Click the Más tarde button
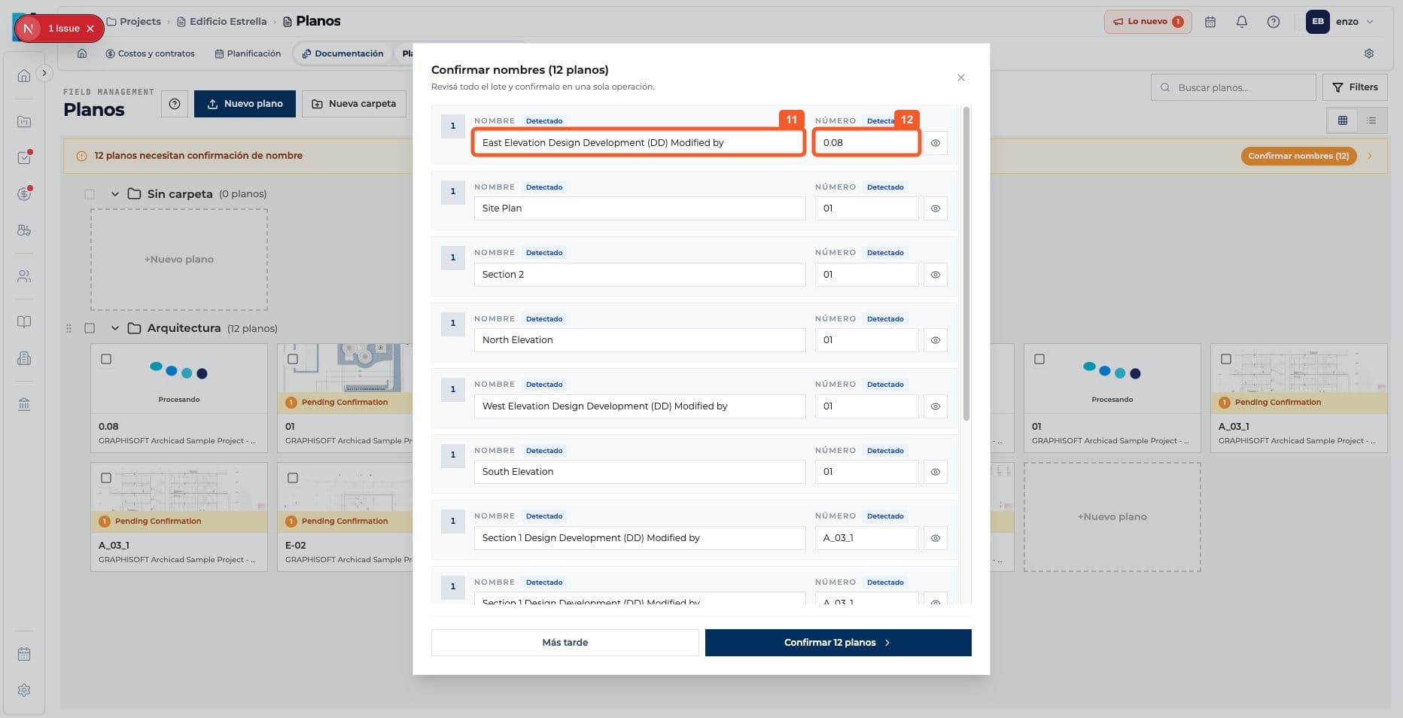Screen dimensions: 1403x718 coord(565,643)
